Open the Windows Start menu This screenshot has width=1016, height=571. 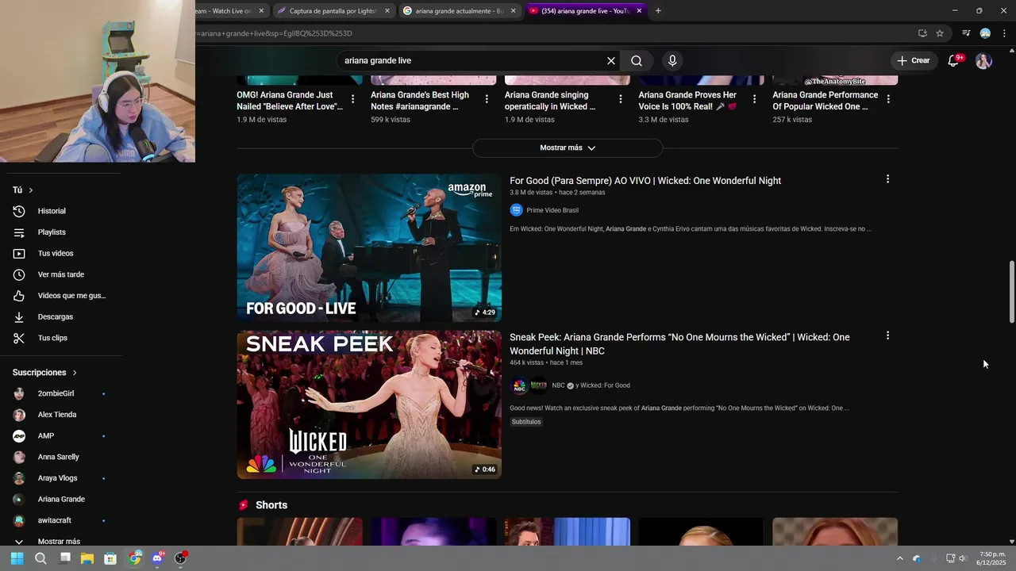click(x=17, y=558)
